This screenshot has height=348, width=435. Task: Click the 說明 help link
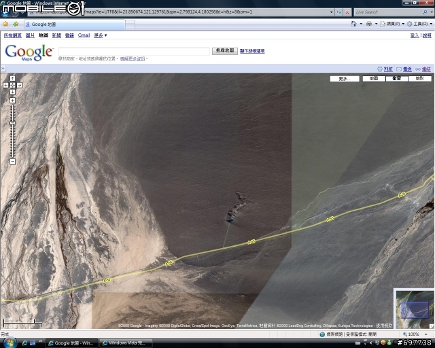427,35
